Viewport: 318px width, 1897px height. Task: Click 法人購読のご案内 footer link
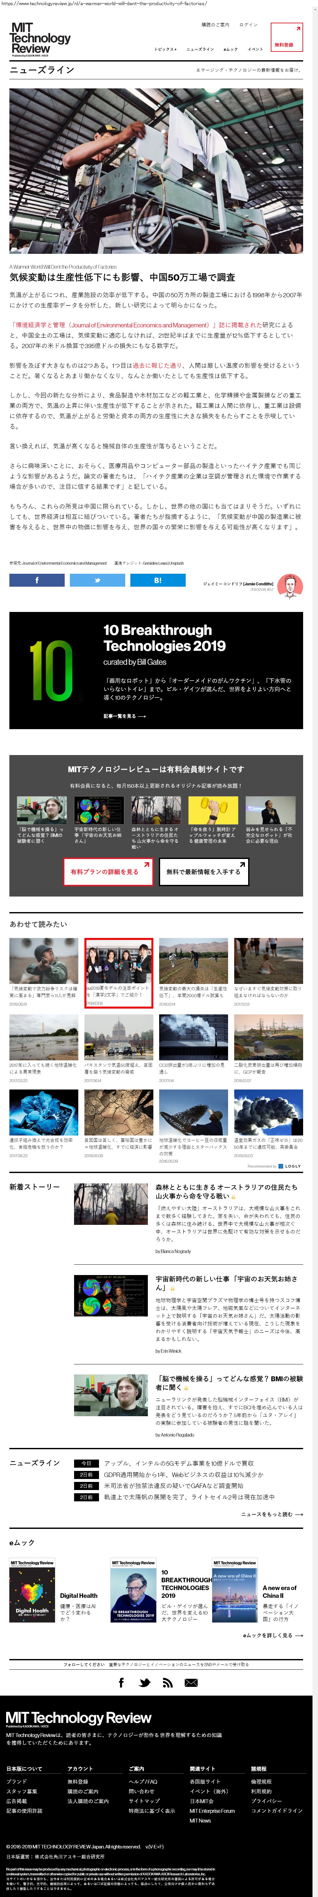click(x=88, y=1801)
